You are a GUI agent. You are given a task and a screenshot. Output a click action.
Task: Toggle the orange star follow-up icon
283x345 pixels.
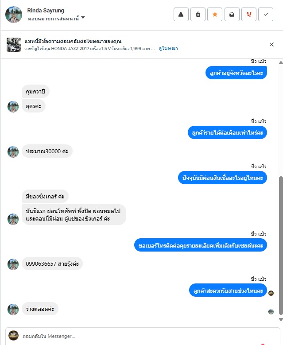[215, 15]
